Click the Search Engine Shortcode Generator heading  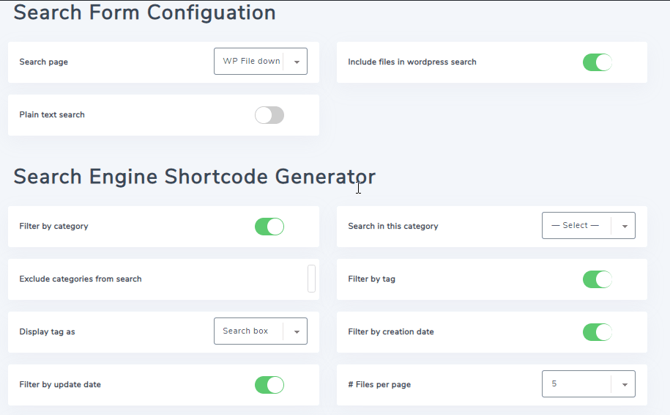tap(194, 177)
